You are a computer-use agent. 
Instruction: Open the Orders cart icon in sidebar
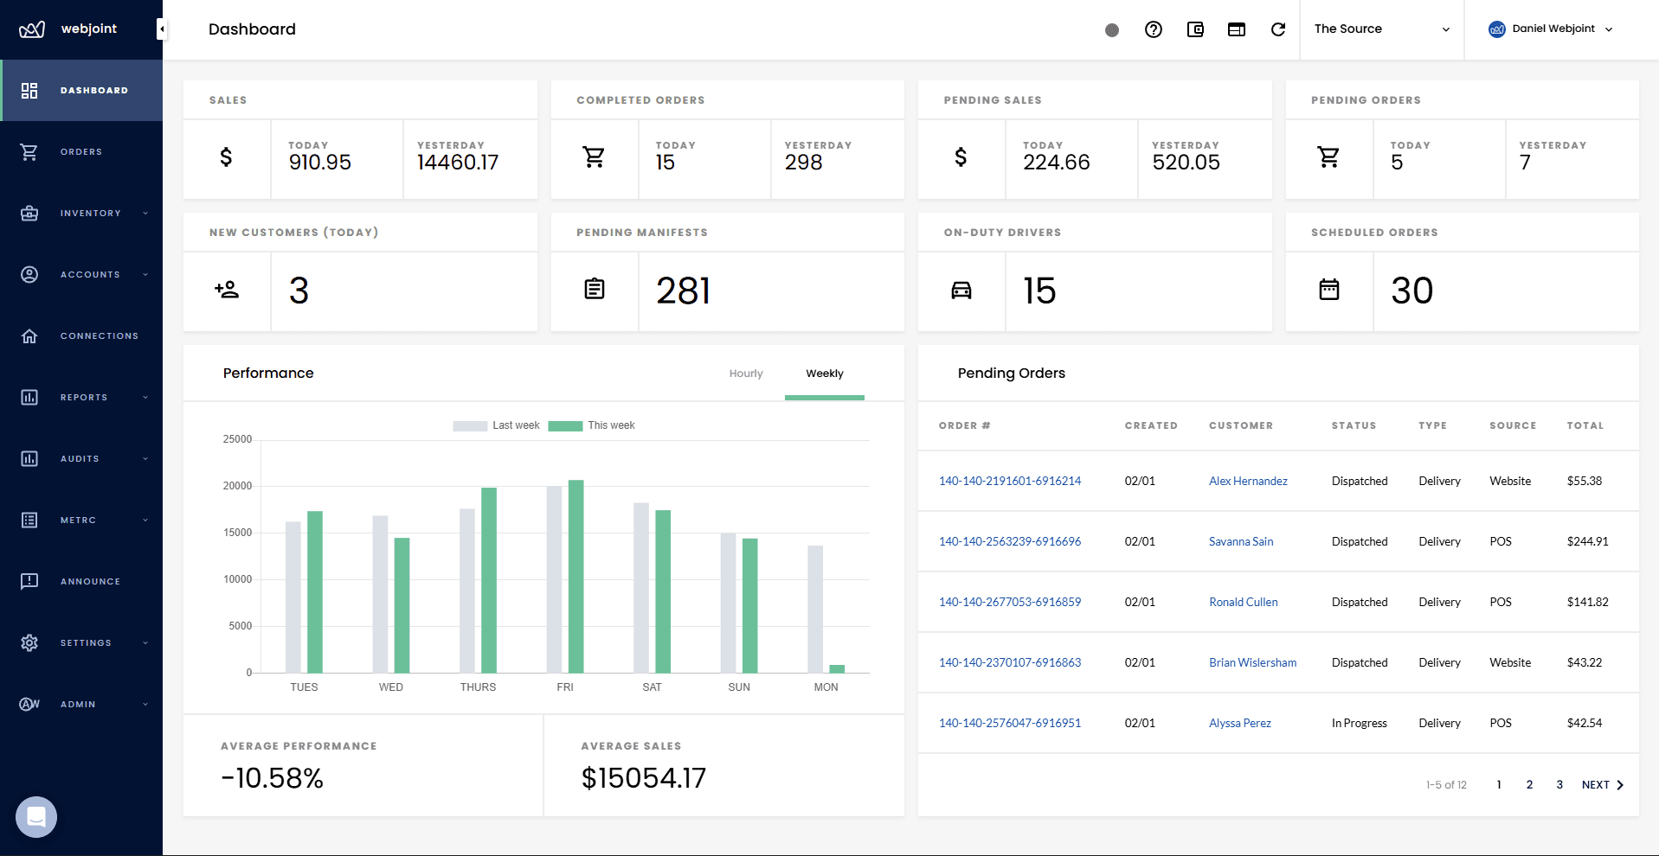pyautogui.click(x=29, y=151)
